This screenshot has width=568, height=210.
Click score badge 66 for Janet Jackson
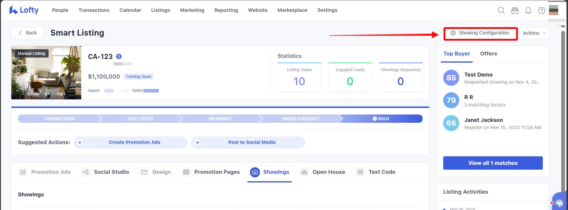click(451, 123)
